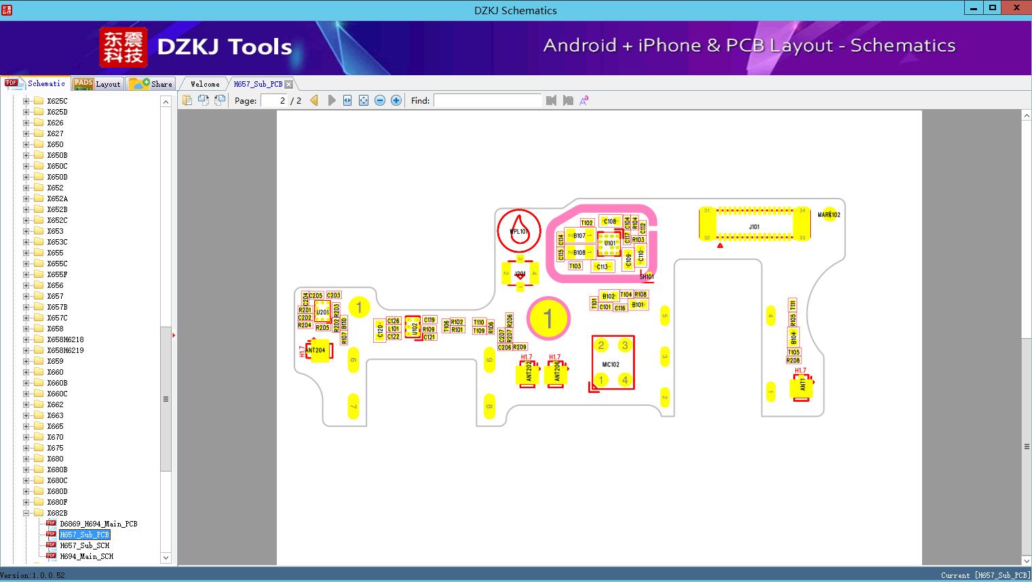Click the match-case search icon
Image resolution: width=1032 pixels, height=582 pixels.
pos(584,100)
